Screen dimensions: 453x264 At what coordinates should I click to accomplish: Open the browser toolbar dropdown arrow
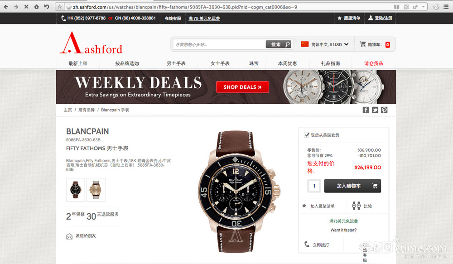[x=423, y=7]
